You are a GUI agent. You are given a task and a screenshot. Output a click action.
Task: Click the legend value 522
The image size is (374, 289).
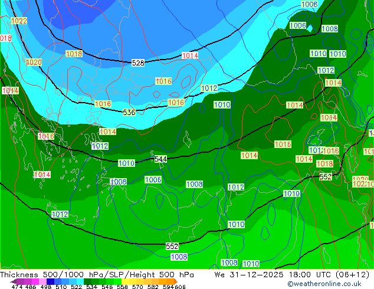click(76, 287)
